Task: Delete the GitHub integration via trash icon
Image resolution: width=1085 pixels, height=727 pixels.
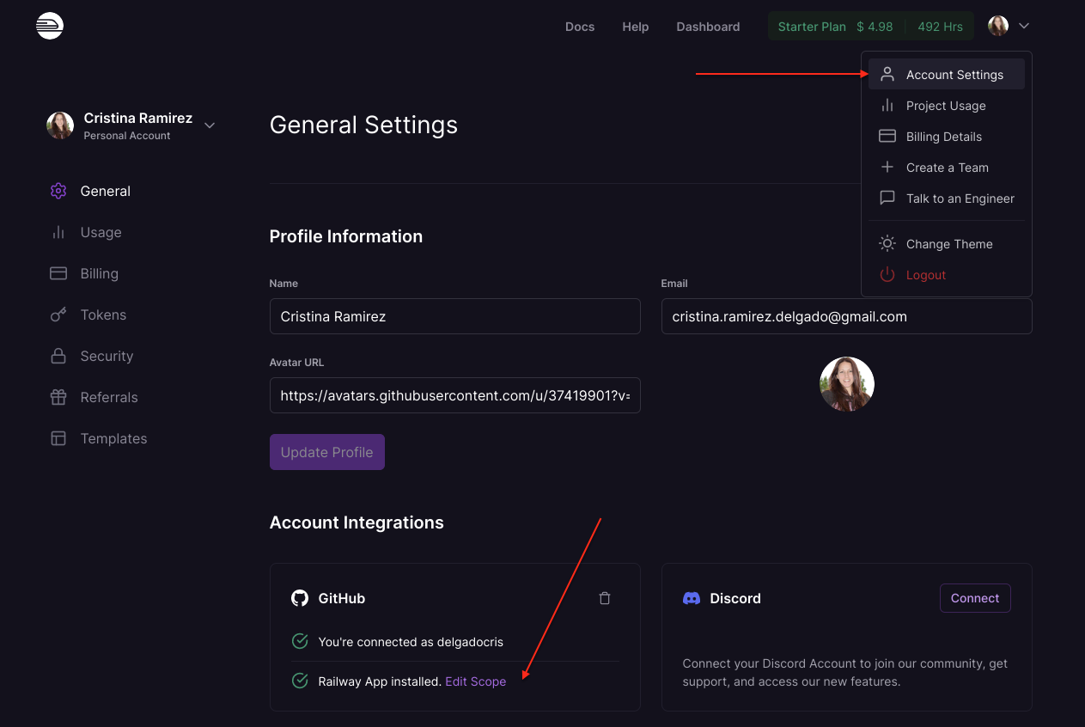Action: click(605, 598)
